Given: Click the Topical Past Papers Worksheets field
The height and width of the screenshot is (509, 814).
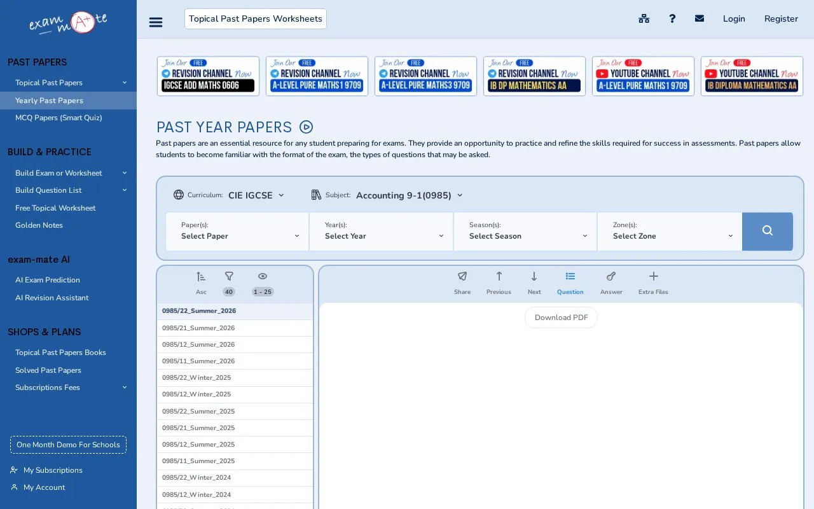Looking at the screenshot, I should point(256,18).
